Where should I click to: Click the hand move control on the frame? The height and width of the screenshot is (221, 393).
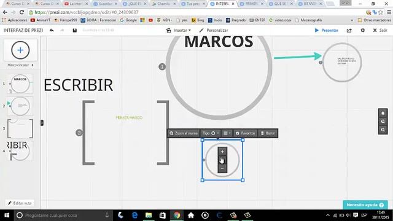tap(222, 160)
